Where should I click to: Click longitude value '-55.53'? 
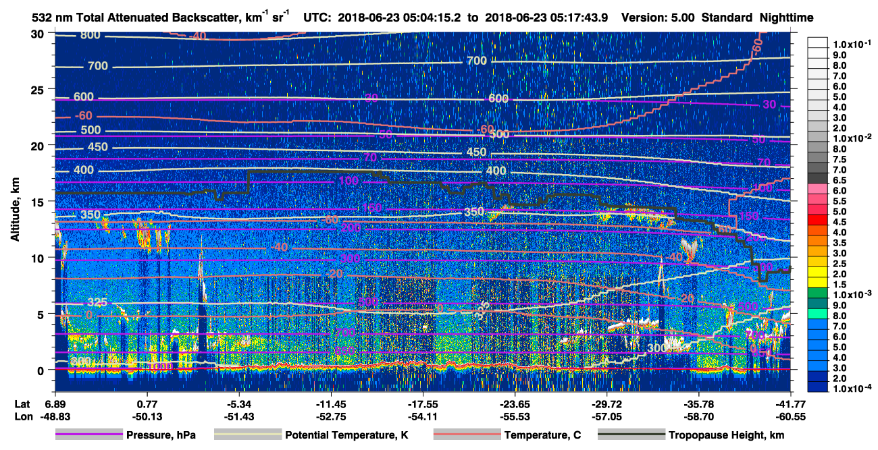515,417
